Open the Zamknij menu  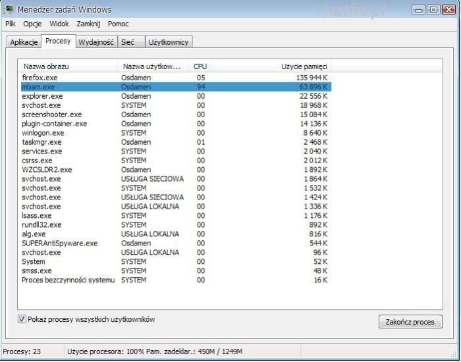(88, 24)
